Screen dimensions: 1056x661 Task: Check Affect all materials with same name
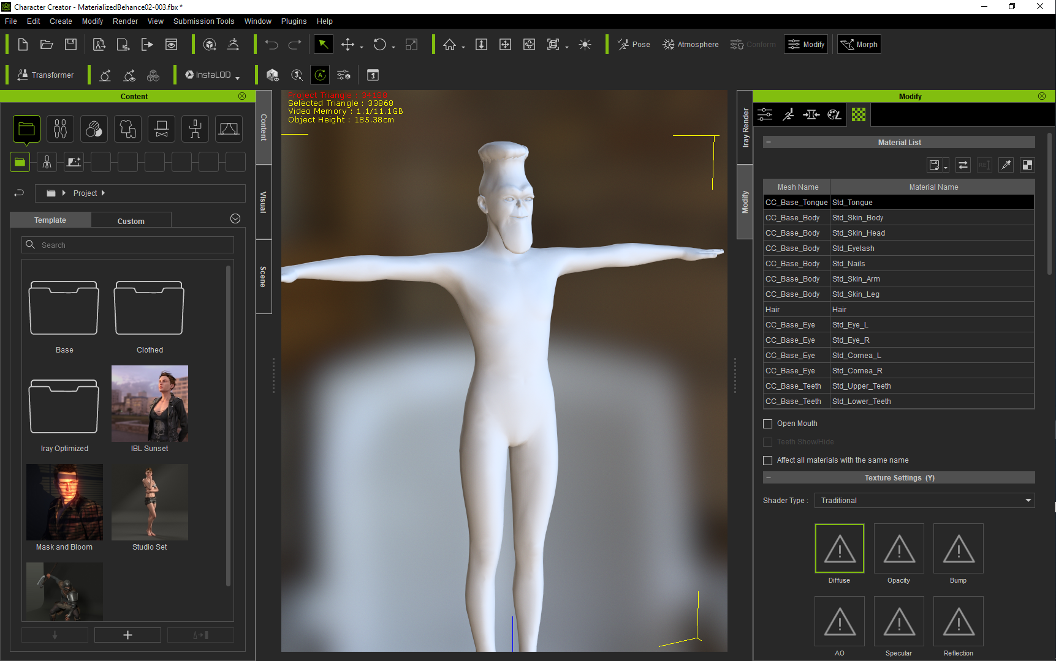[767, 460]
